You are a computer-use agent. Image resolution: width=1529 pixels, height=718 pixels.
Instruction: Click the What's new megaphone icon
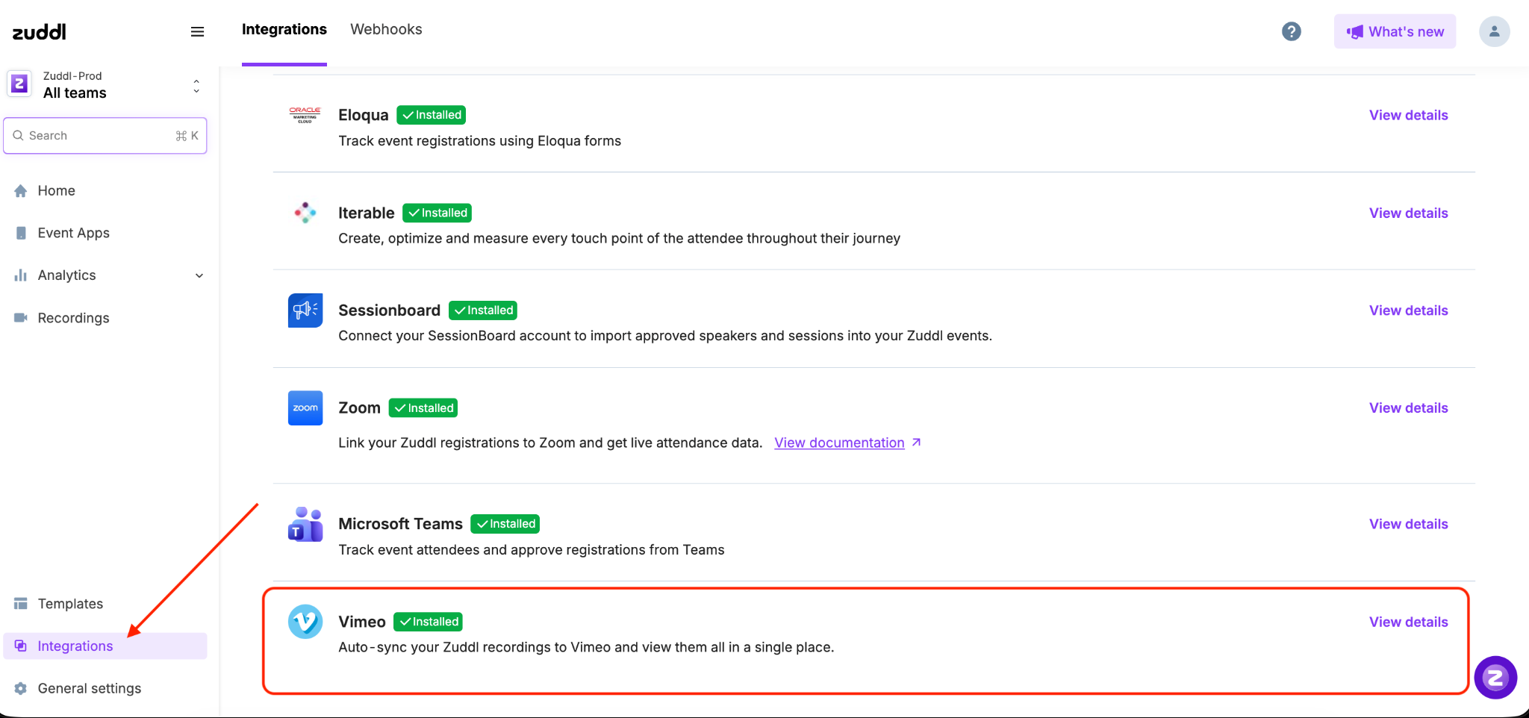pos(1354,32)
